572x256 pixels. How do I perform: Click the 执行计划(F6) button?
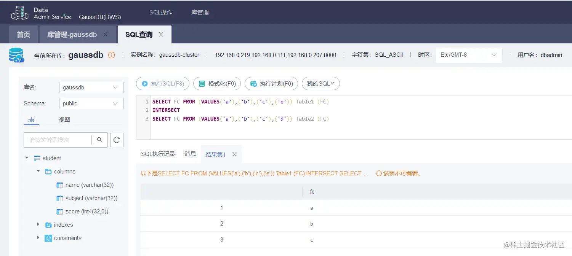[271, 84]
